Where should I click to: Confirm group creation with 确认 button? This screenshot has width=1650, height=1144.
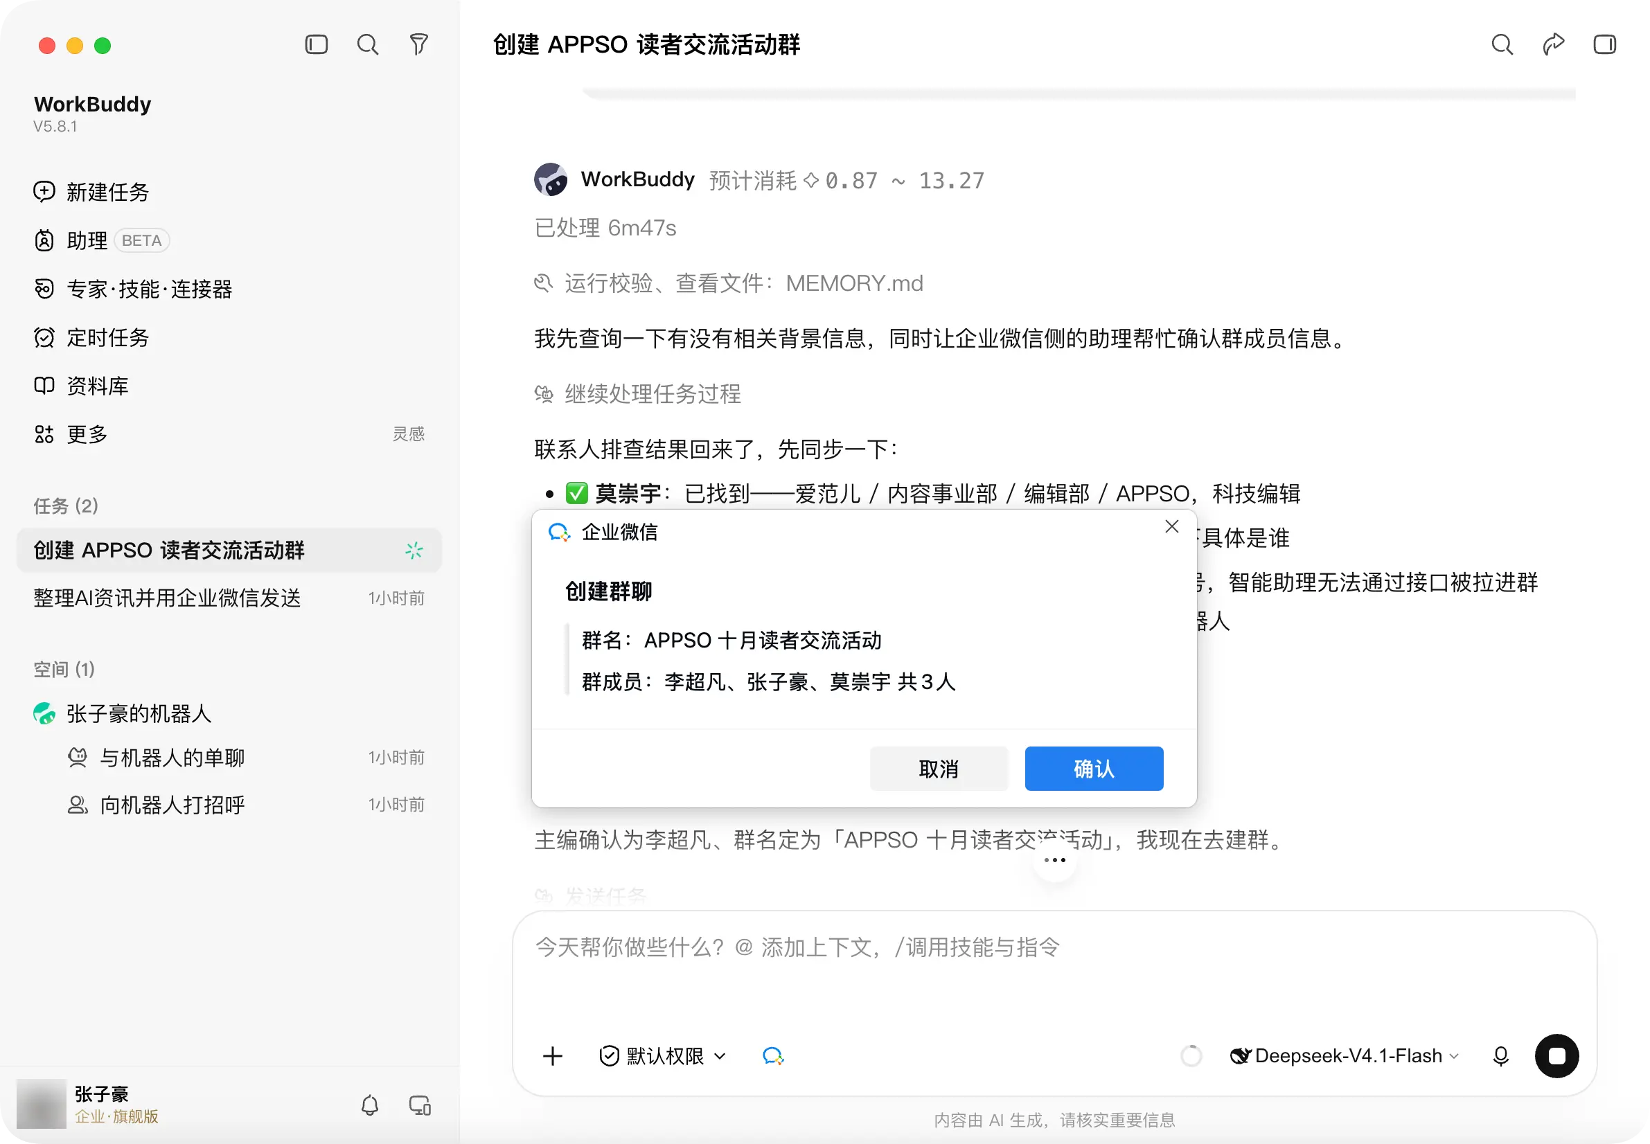[x=1094, y=769]
